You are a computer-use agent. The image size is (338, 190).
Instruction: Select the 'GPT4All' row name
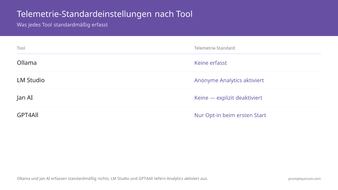click(28, 115)
